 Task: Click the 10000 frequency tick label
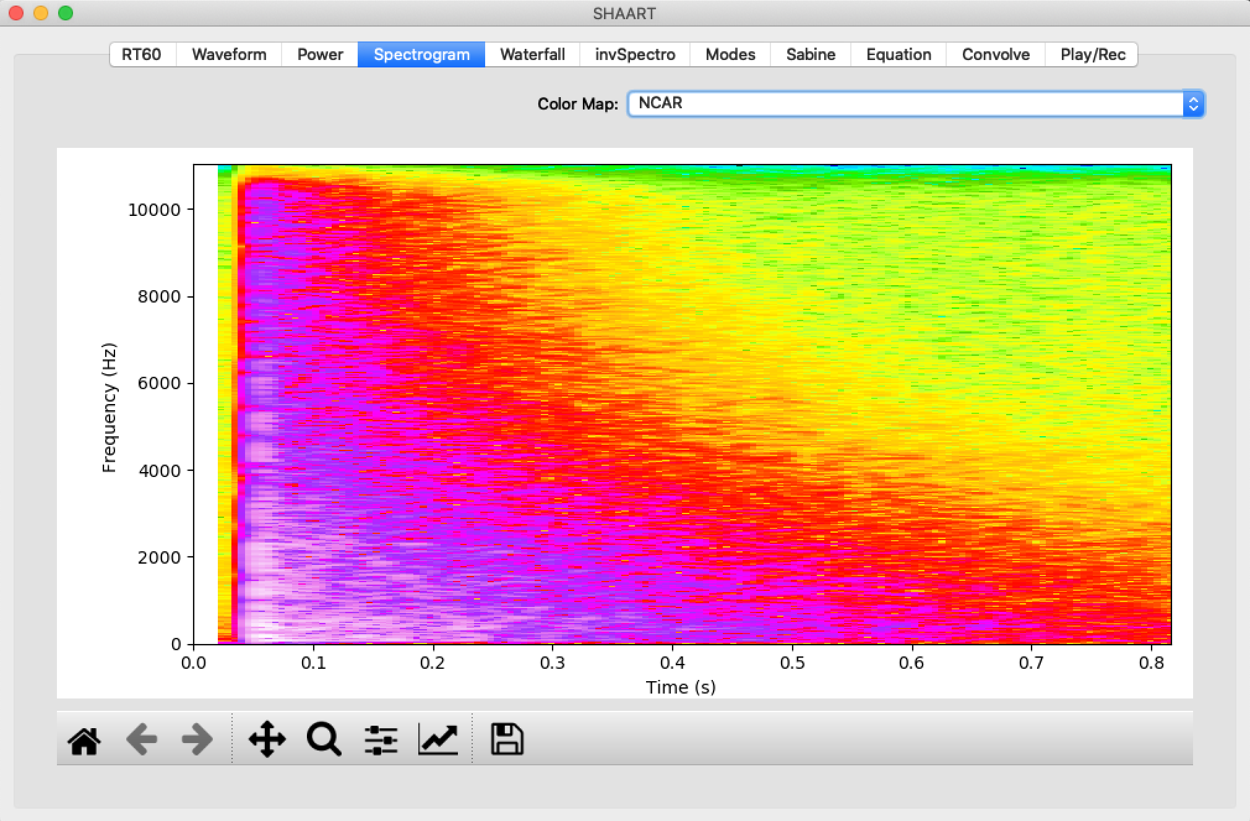tap(154, 210)
